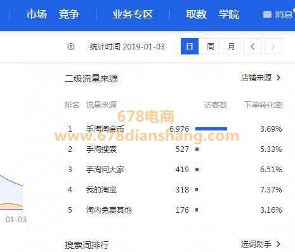Open the 市场 menu item
This screenshot has height=252, width=295.
point(37,15)
